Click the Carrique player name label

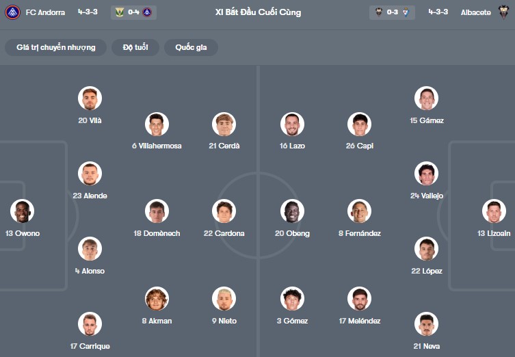90,346
